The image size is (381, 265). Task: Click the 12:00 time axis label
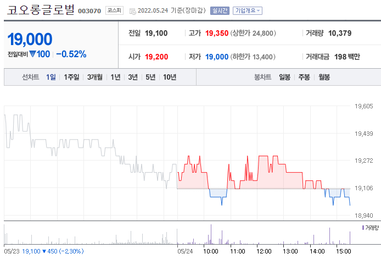point(264,251)
